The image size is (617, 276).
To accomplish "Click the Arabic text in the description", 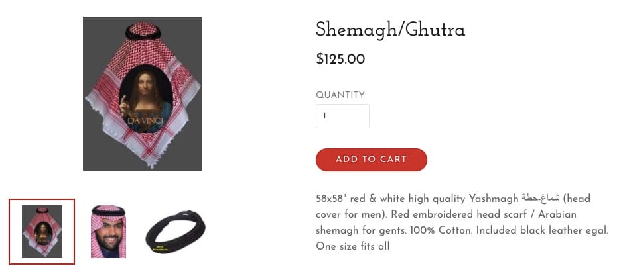I will point(541,199).
